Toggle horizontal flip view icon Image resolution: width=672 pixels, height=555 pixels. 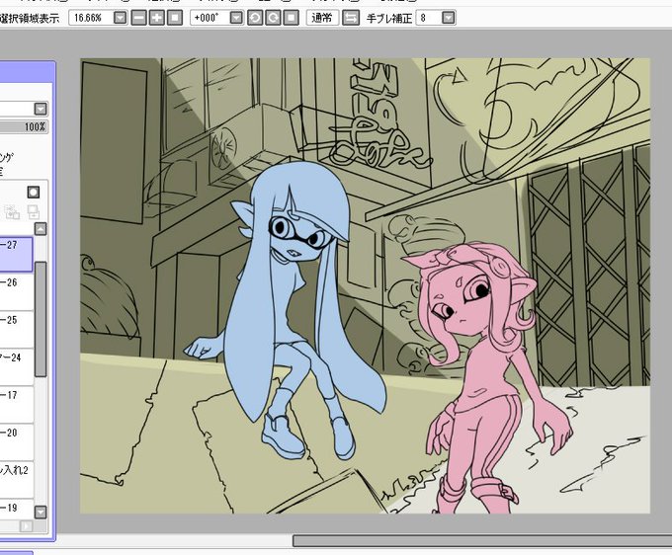[351, 18]
